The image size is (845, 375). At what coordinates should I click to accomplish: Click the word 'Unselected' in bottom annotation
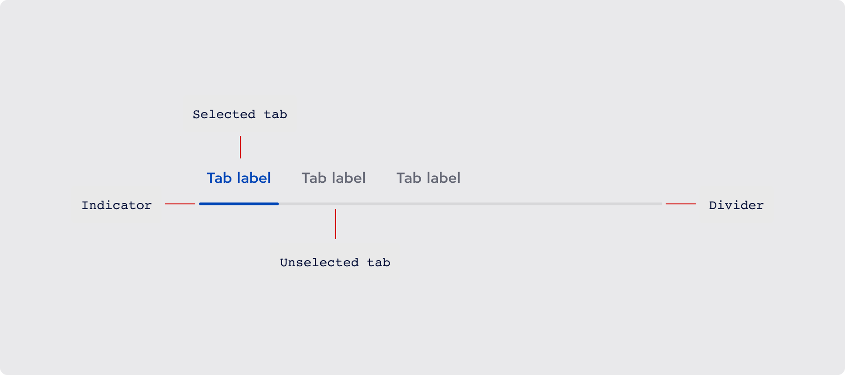[x=319, y=262]
